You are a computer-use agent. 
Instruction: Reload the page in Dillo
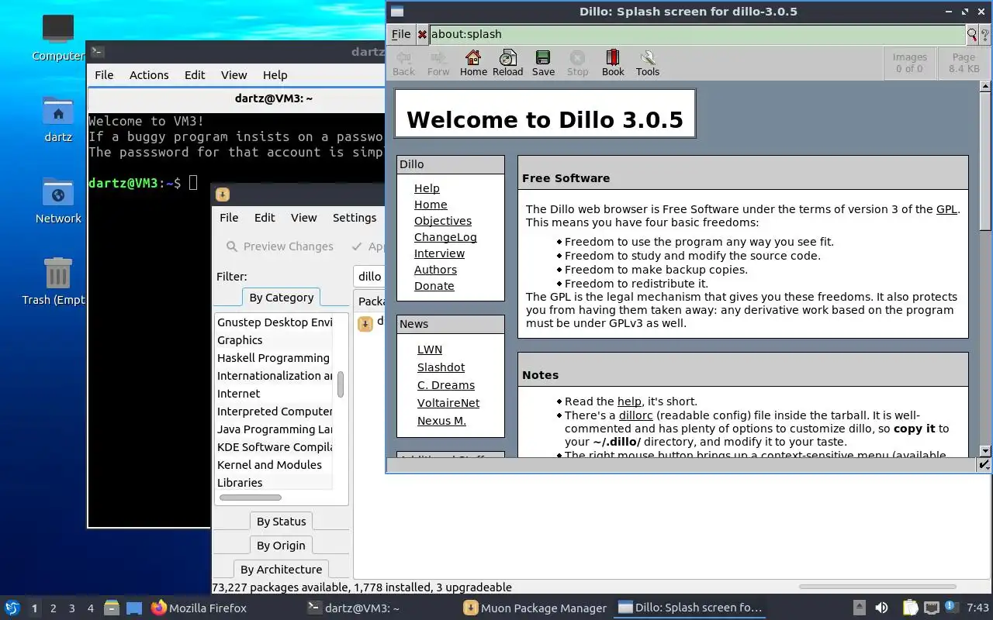pos(507,63)
